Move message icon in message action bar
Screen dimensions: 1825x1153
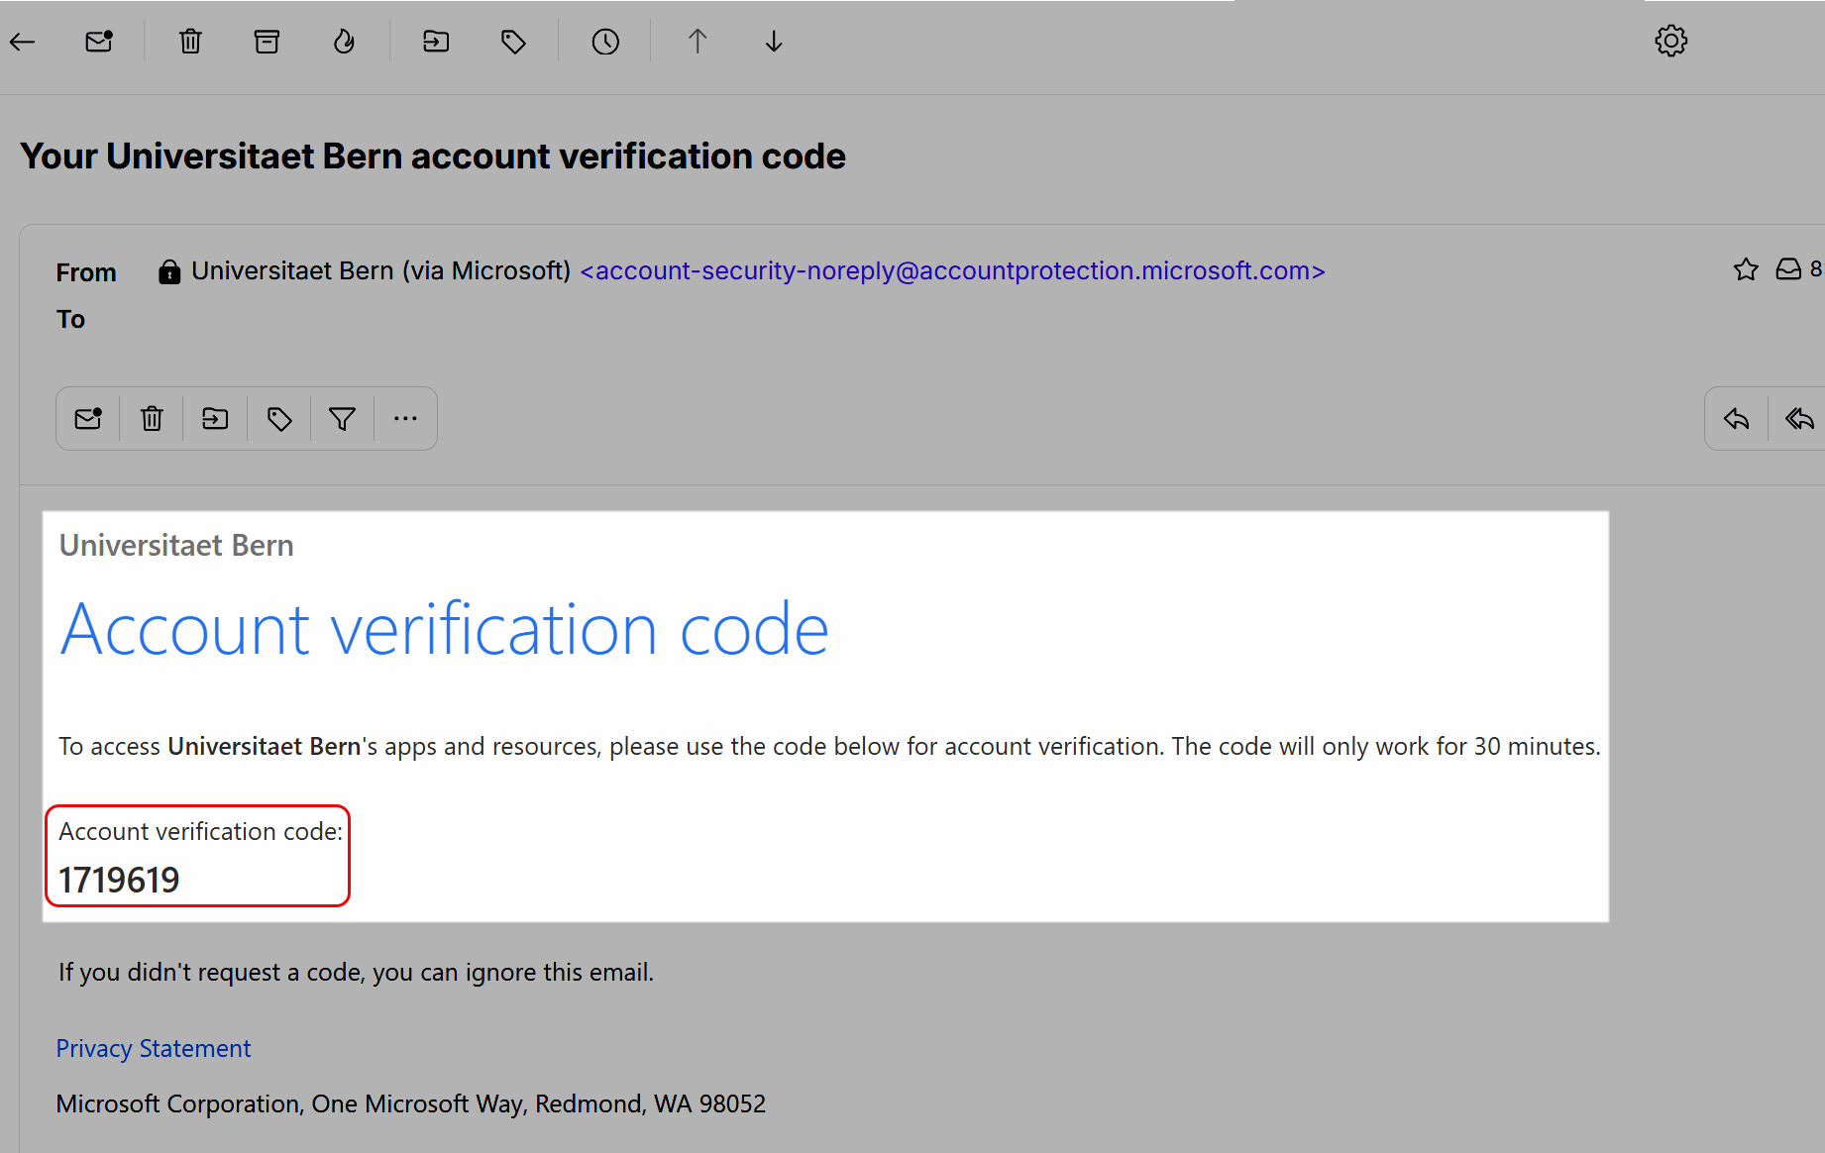tap(215, 419)
